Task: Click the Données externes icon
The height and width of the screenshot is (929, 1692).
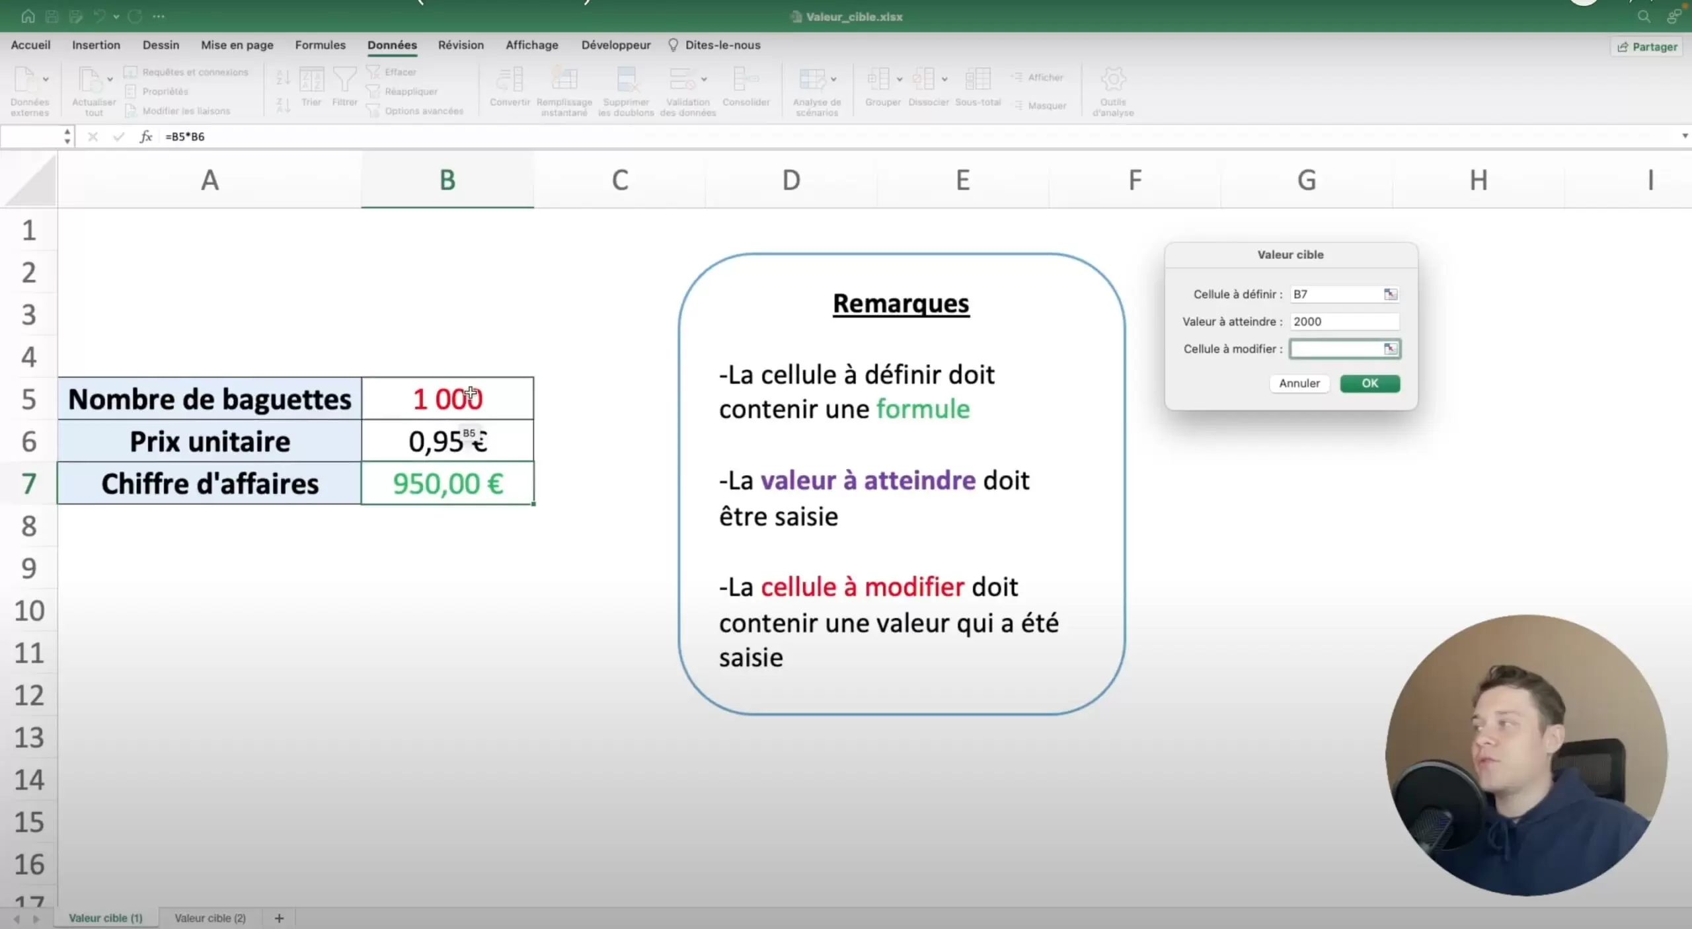Action: coord(25,79)
